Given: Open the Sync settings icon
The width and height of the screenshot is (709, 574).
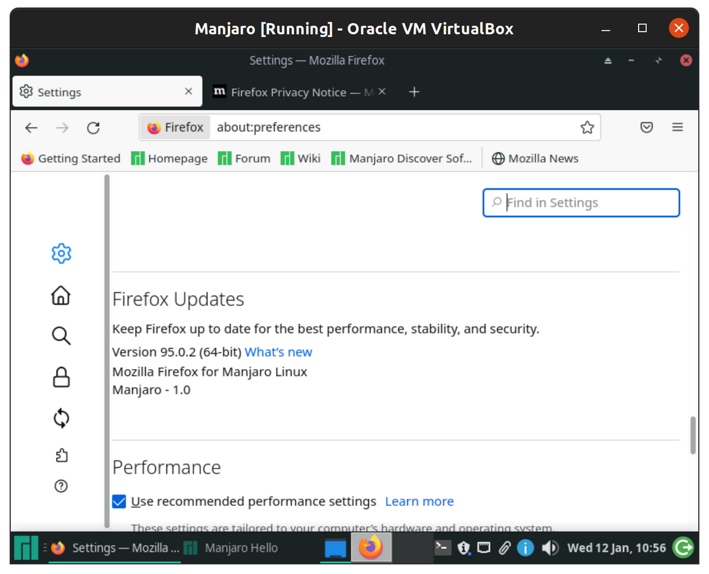Looking at the screenshot, I should 61,418.
